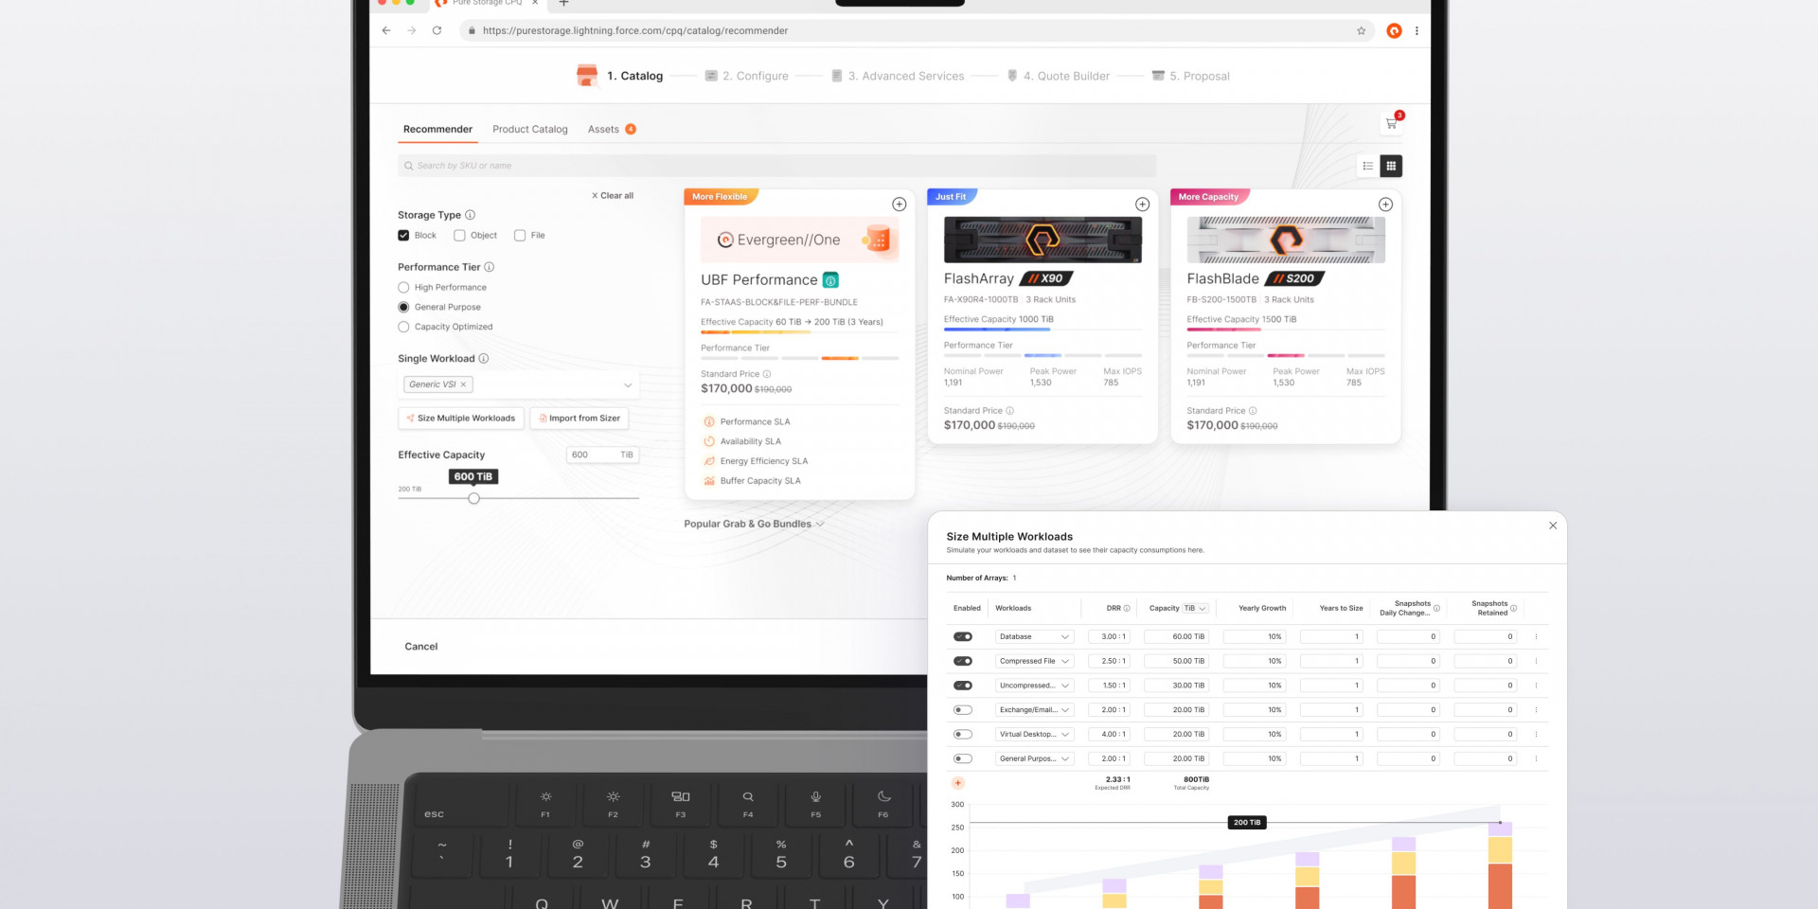Add FlashArray X90 with plus icon
1818x909 pixels.
pos(1142,205)
